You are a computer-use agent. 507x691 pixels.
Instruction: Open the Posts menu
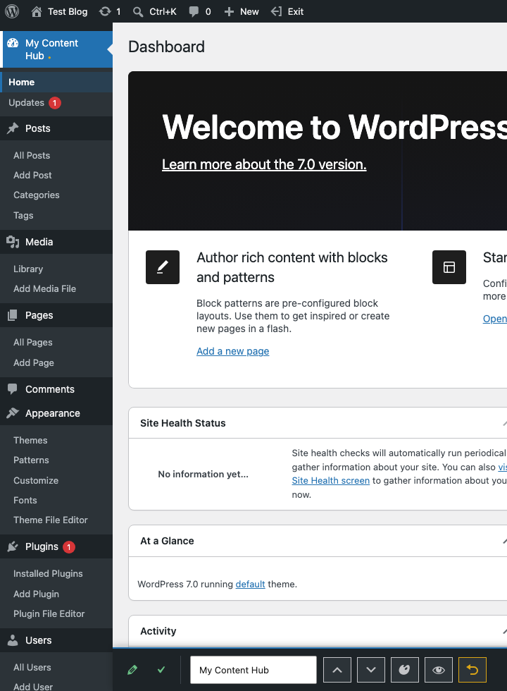tap(56, 128)
